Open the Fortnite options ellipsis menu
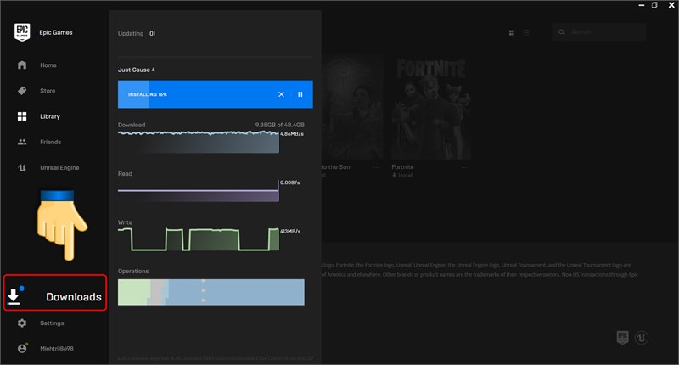Image resolution: width=679 pixels, height=365 pixels. 464,167
